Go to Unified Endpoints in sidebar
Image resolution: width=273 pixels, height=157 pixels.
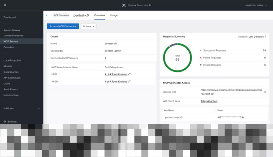13,36
